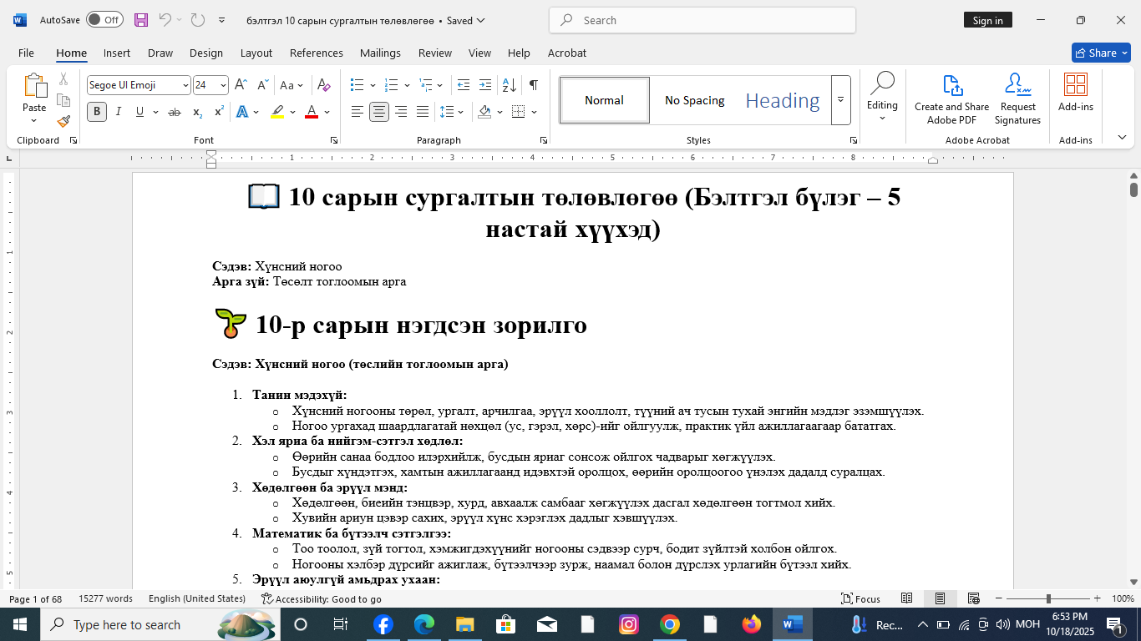Show paragraph marks with the ¶ icon
Image resolution: width=1141 pixels, height=641 pixels.
(532, 84)
